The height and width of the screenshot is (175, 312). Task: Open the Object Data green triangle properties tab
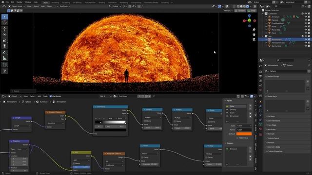(x=260, y=124)
